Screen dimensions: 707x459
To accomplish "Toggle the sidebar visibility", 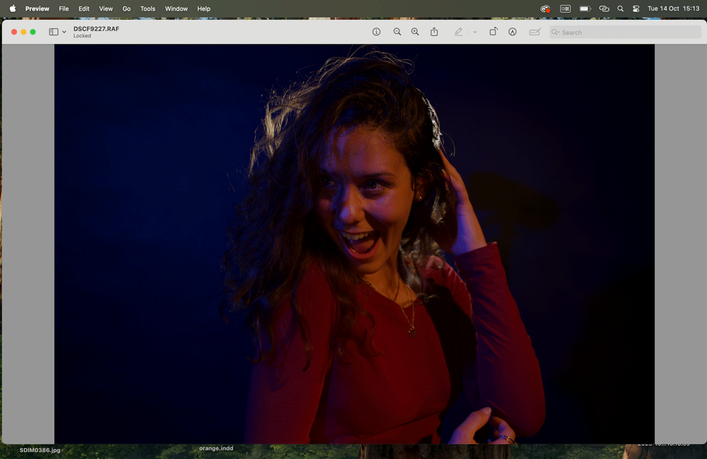I will pyautogui.click(x=54, y=31).
